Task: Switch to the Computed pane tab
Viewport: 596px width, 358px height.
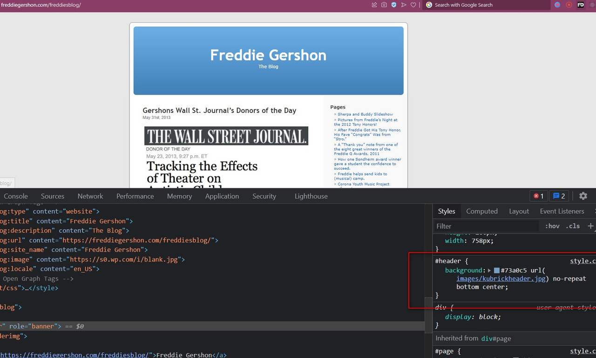Action: tap(482, 211)
